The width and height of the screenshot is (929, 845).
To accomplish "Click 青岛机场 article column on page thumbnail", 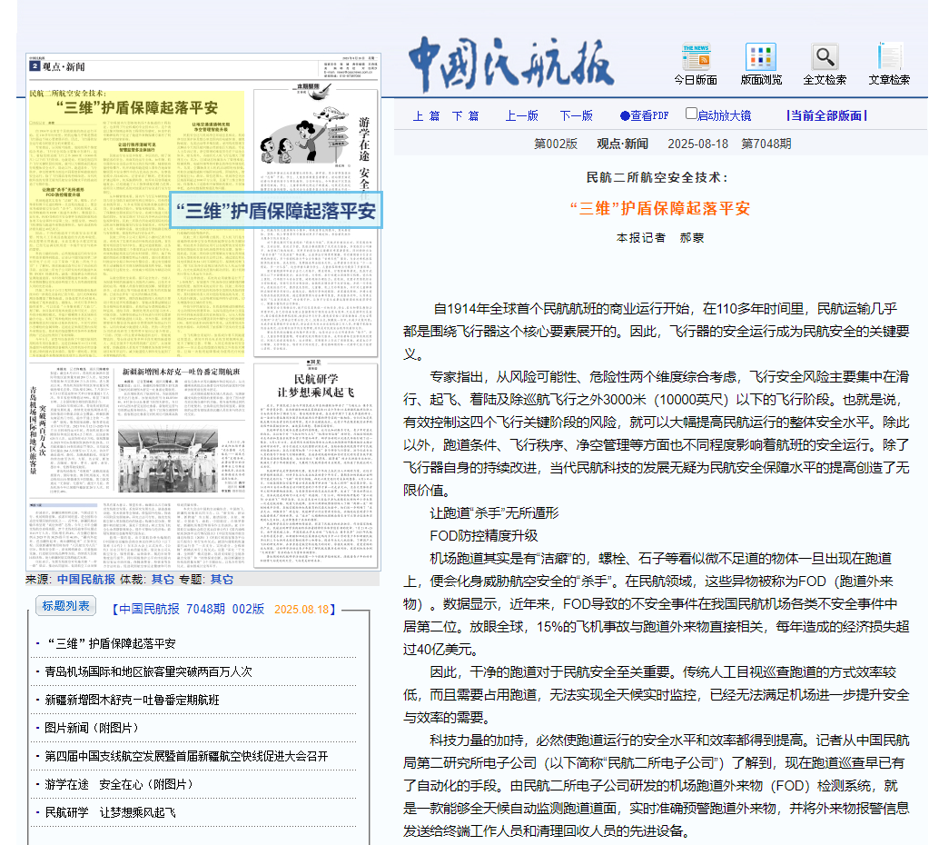I will point(71,430).
